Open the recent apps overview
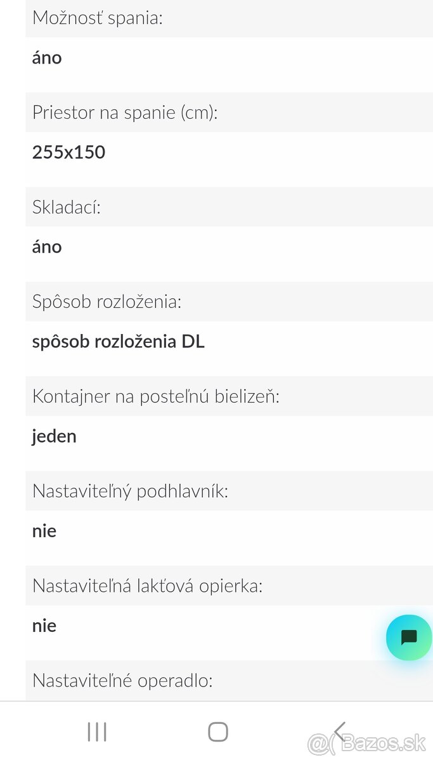Screen dimensions: 433x762 point(97,732)
